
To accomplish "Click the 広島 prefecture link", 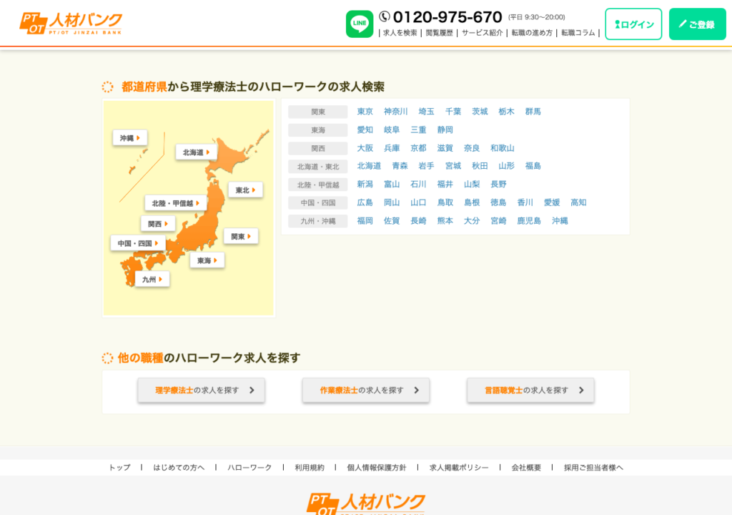I will 365,202.
